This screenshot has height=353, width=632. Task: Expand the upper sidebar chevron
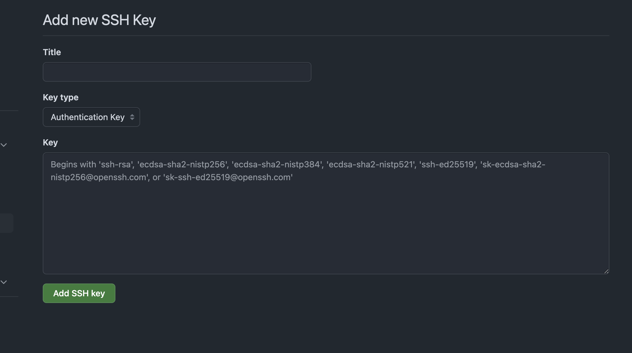(x=4, y=145)
